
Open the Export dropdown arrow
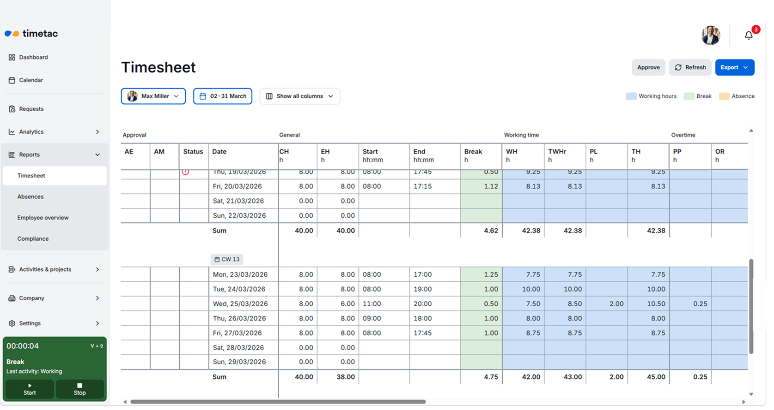[x=746, y=67]
